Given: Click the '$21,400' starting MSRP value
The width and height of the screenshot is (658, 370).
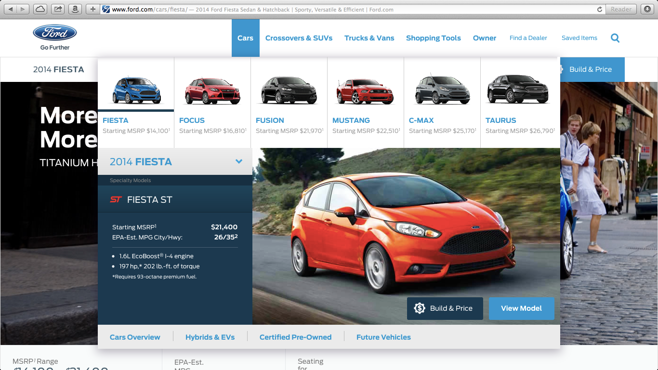Looking at the screenshot, I should tap(224, 227).
